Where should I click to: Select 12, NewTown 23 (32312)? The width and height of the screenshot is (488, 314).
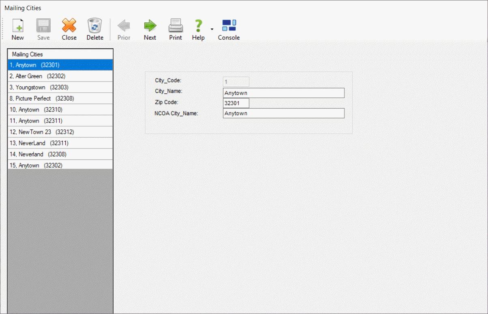click(60, 132)
